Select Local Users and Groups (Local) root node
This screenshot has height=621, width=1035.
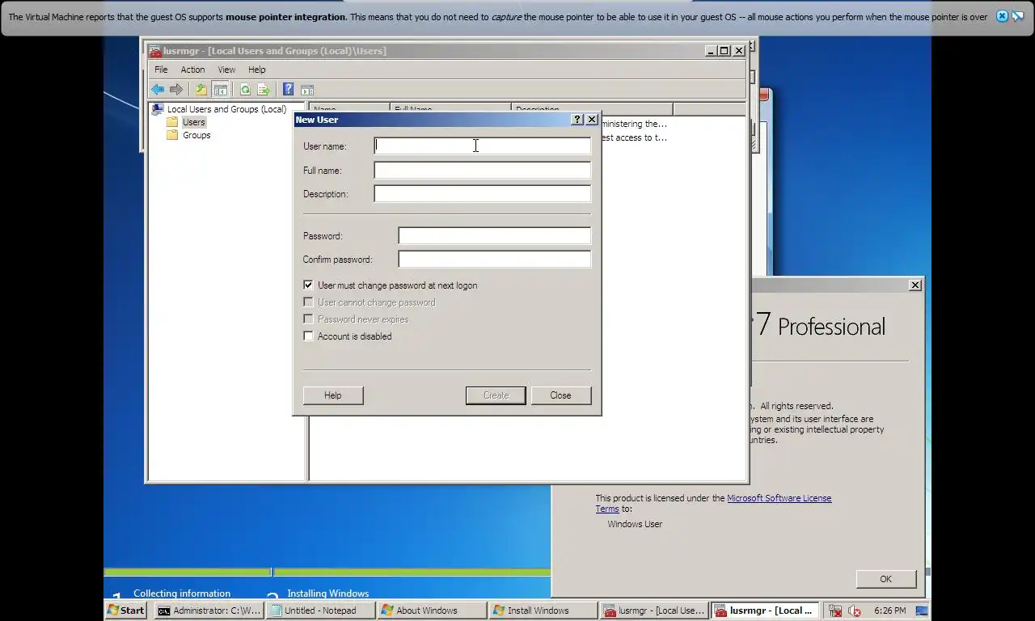226,109
